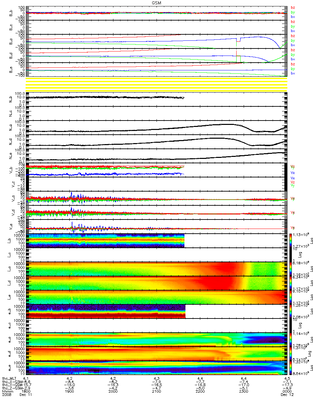This screenshot has width=313, height=404.
Task: Click the Y-GSM value -16.0
Action: [70, 385]
